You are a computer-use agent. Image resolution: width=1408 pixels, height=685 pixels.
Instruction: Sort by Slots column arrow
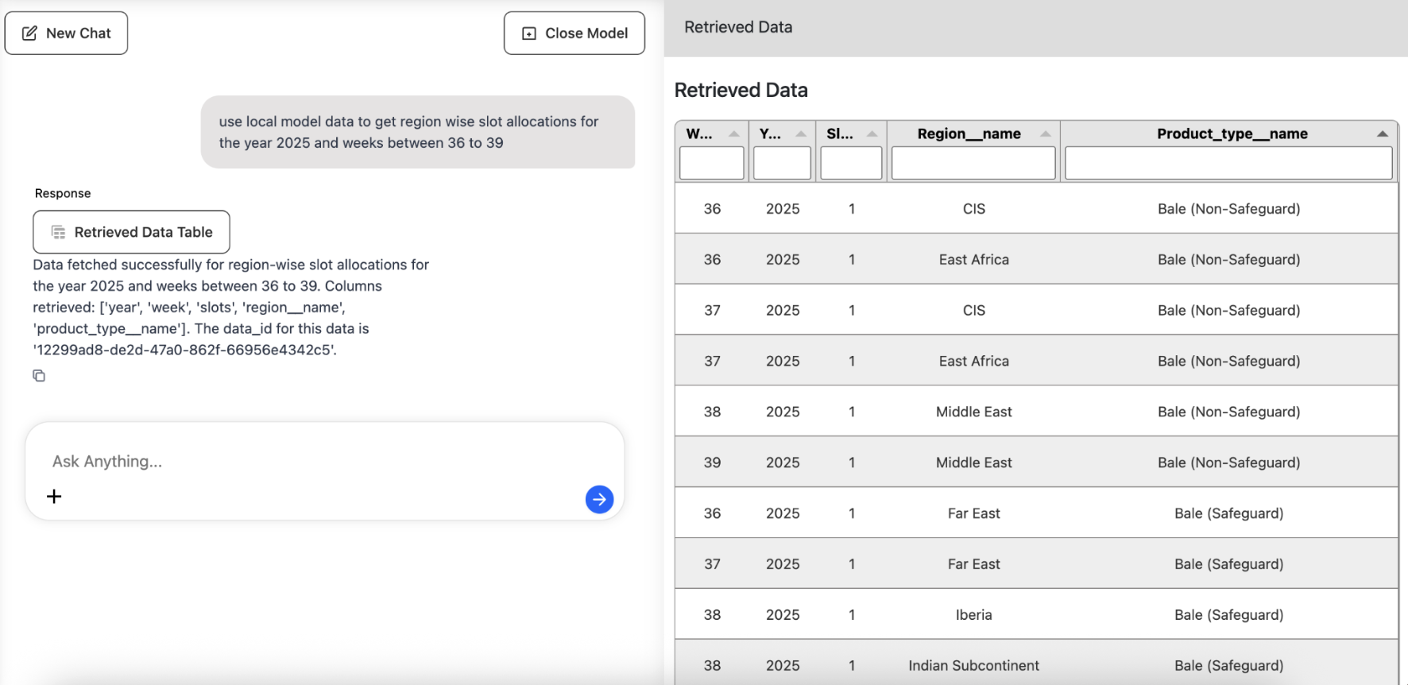[x=872, y=134]
